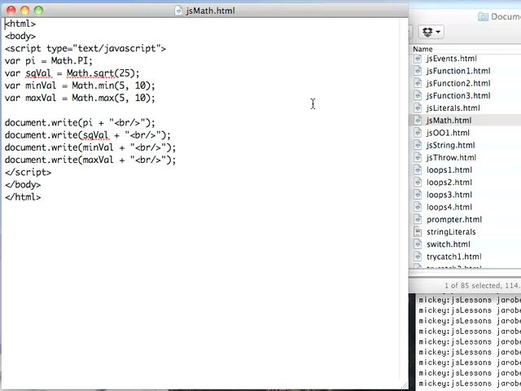This screenshot has width=521, height=391.
Task: Select prompter.html file name in Finder
Action: 454,219
